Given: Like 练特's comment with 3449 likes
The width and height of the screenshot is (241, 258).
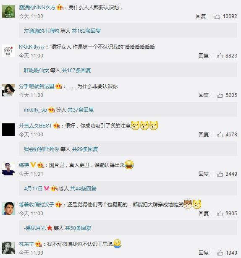Looking at the screenshot, I should (220, 174).
